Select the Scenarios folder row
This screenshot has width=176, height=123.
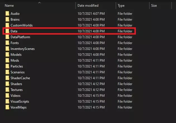tap(18, 72)
